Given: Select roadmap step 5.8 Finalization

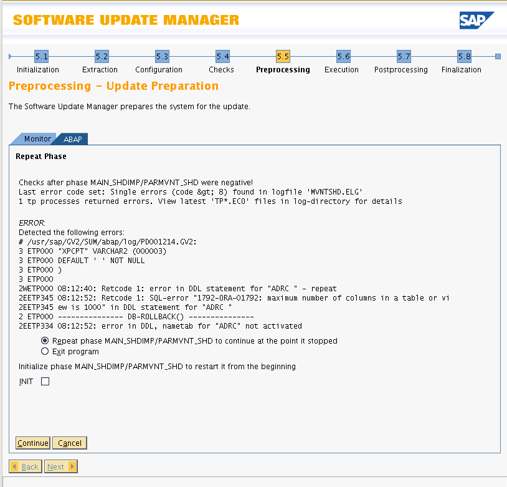Looking at the screenshot, I should (464, 57).
